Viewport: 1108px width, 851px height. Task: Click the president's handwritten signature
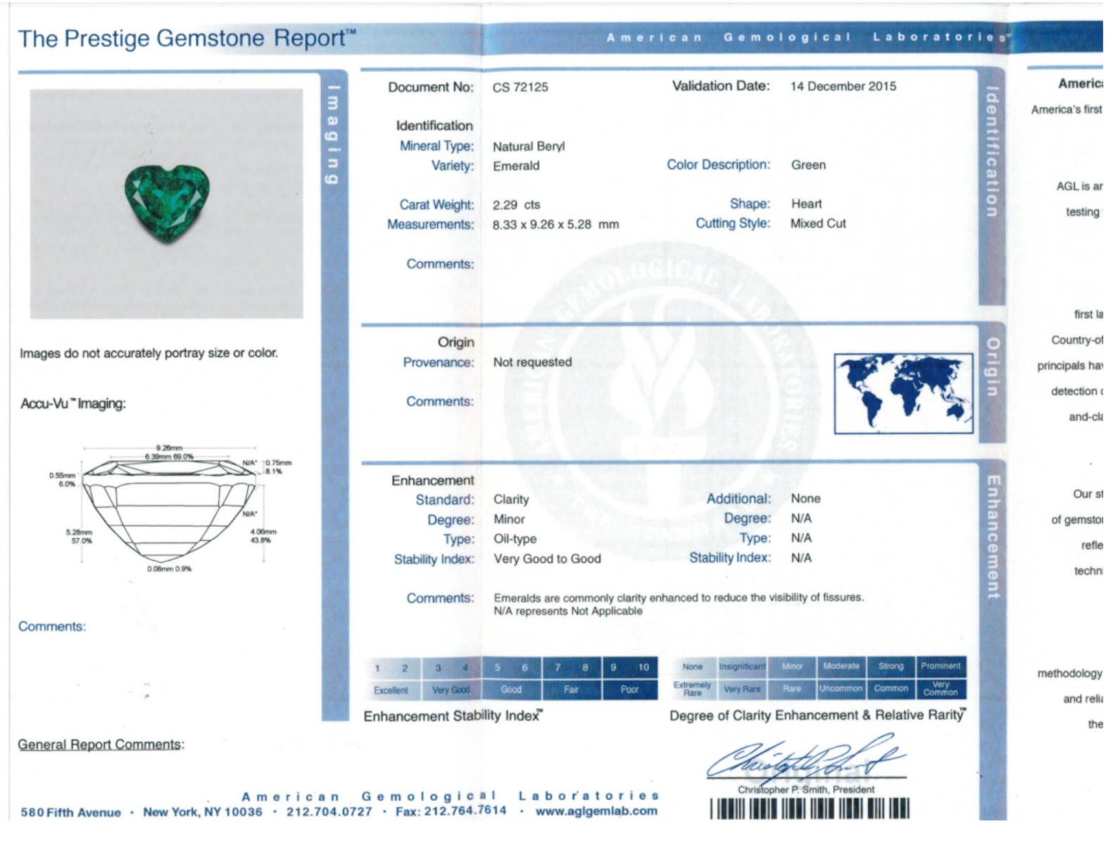[806, 758]
